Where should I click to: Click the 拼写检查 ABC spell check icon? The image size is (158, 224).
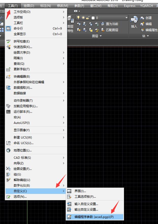point(8,41)
